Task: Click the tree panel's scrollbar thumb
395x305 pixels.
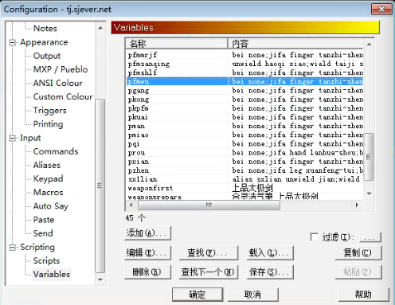Action: click(100, 186)
